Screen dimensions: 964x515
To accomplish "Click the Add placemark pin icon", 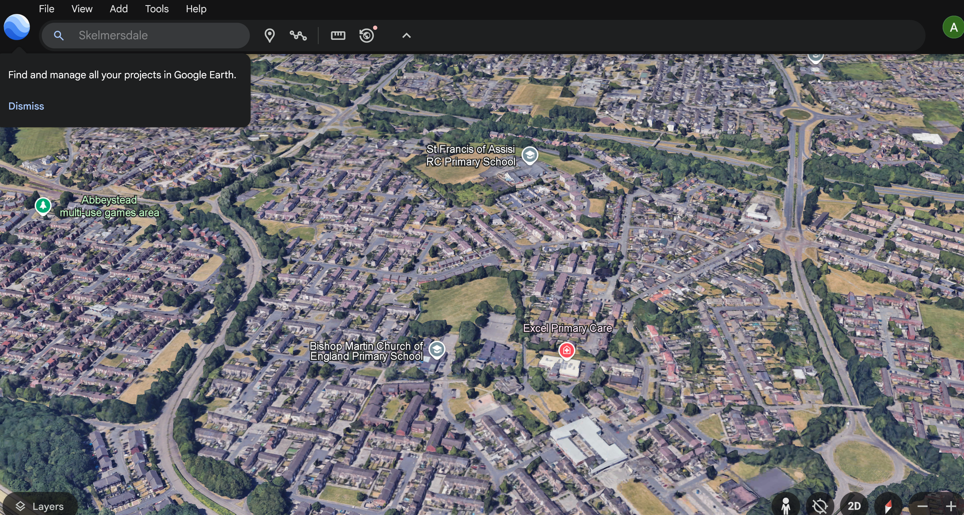I will 269,36.
